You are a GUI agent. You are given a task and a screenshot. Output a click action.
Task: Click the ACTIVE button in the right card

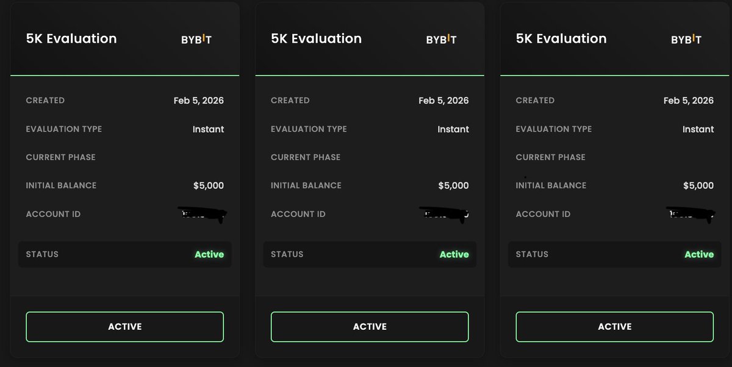pos(615,327)
